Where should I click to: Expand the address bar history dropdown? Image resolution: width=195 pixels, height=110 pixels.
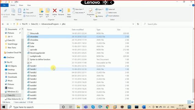[x=133, y=24]
